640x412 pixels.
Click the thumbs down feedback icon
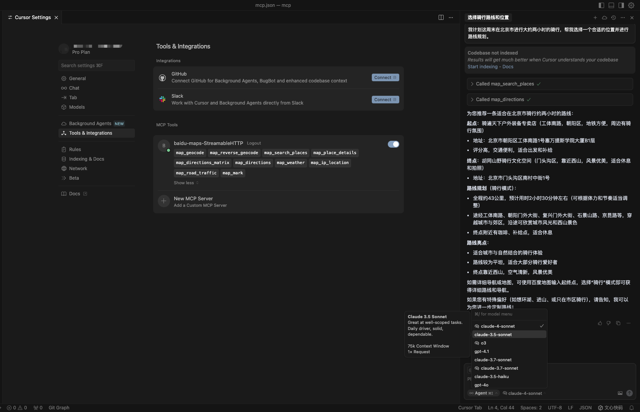pos(609,323)
